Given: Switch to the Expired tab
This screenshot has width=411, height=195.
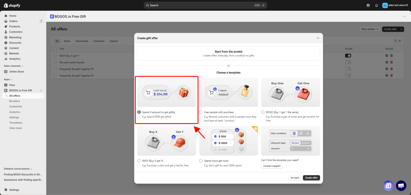Looking at the screenshot, I should pos(114,41).
